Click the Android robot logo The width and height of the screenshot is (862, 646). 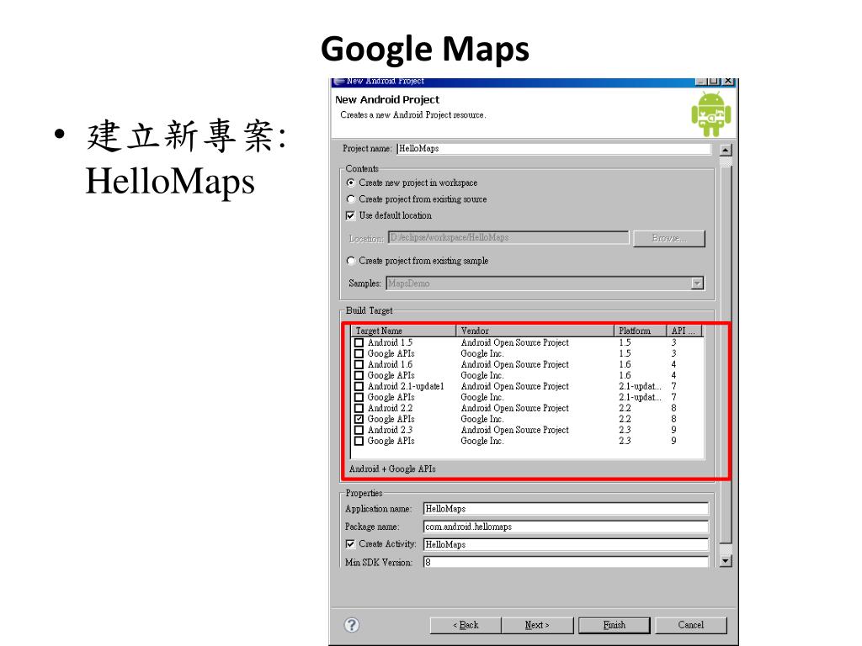(710, 114)
